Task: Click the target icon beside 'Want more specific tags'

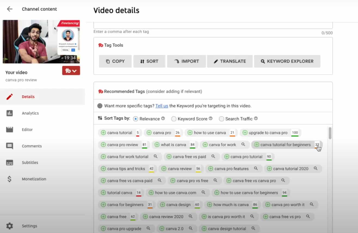Action: pyautogui.click(x=100, y=106)
